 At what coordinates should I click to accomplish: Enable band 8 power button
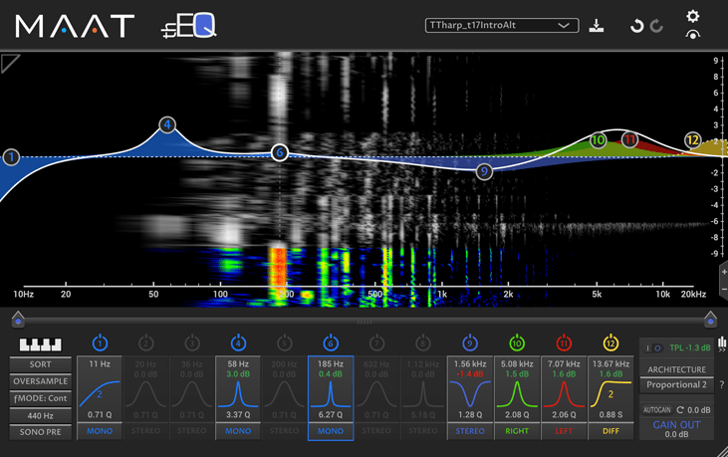(422, 343)
